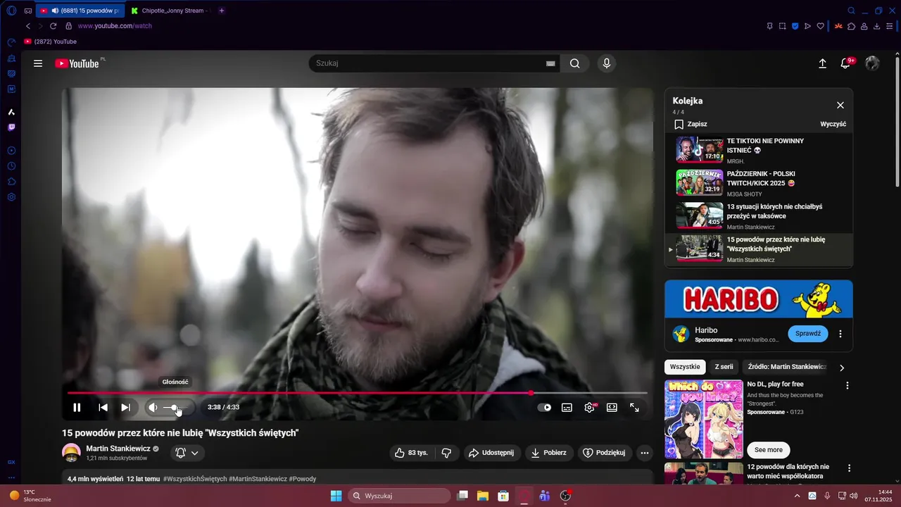The width and height of the screenshot is (901, 507).
Task: Dislike the video with thumbs down
Action: pyautogui.click(x=446, y=453)
